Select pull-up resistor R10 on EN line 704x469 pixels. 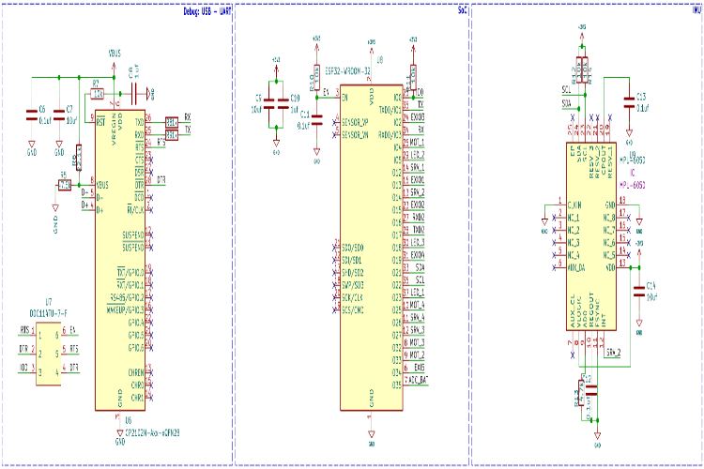point(315,77)
